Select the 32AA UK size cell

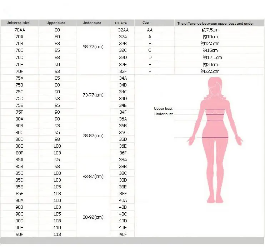pyautogui.click(x=123, y=30)
